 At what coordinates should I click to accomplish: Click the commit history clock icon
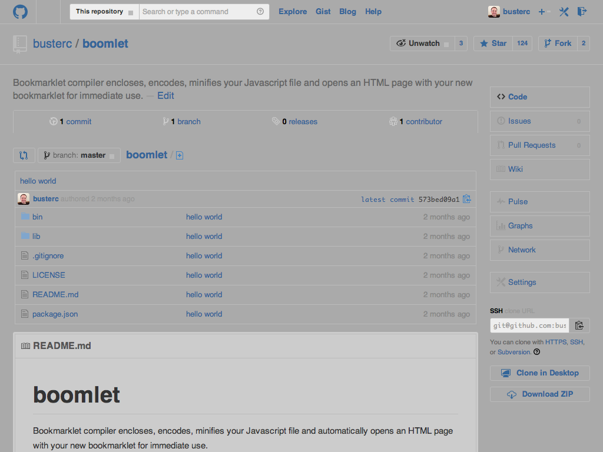coord(54,121)
